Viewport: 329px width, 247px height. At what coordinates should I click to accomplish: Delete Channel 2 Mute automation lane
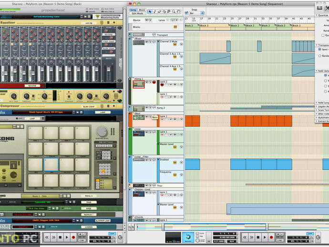(182, 44)
